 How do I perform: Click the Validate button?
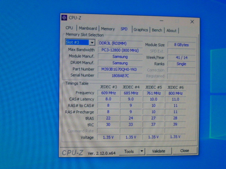click(159, 151)
